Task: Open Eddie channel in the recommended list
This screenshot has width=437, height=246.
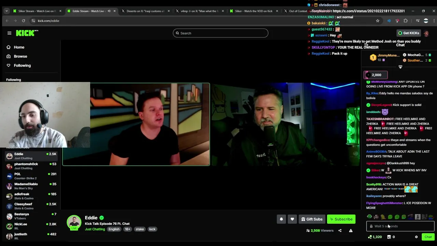Action: (x=31, y=156)
